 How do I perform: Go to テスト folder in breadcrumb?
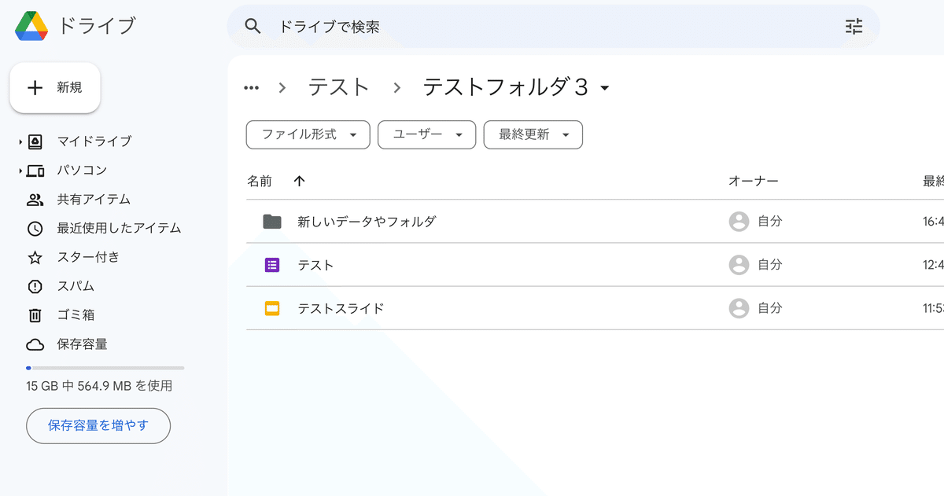[x=338, y=87]
